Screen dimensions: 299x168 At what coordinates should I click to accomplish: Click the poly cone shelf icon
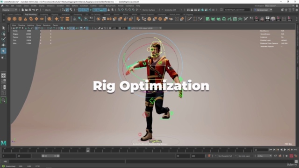25,19
